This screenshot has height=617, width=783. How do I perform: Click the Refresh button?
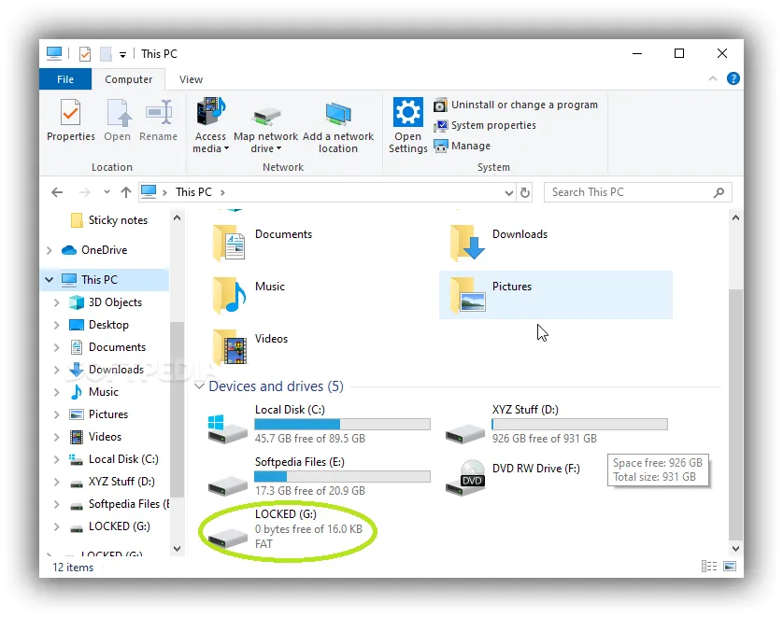pyautogui.click(x=525, y=192)
